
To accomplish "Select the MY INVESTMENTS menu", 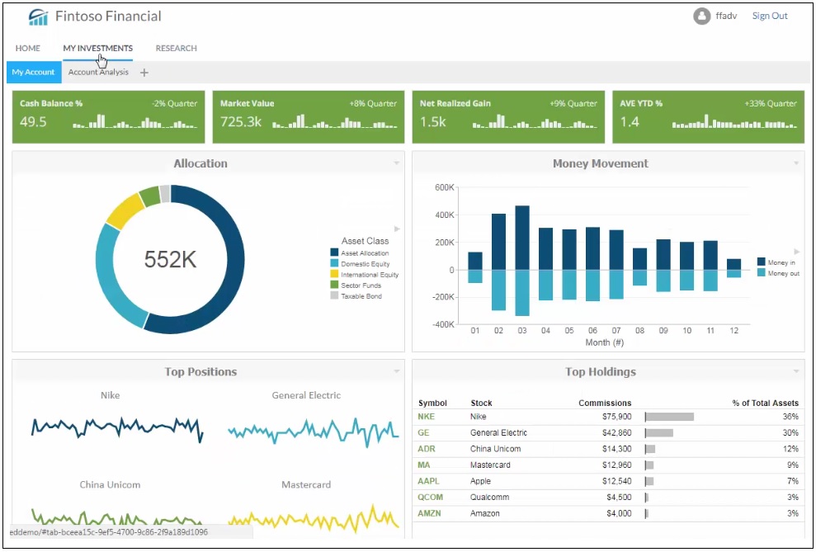I will pyautogui.click(x=98, y=49).
